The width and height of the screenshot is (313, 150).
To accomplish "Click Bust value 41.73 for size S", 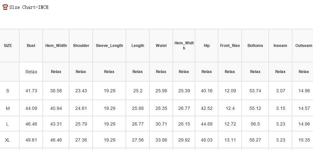I will [x=31, y=91].
